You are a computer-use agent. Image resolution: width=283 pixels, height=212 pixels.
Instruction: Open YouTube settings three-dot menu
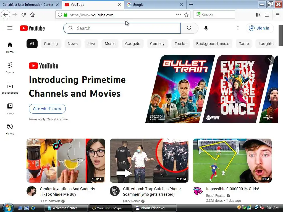(238, 28)
